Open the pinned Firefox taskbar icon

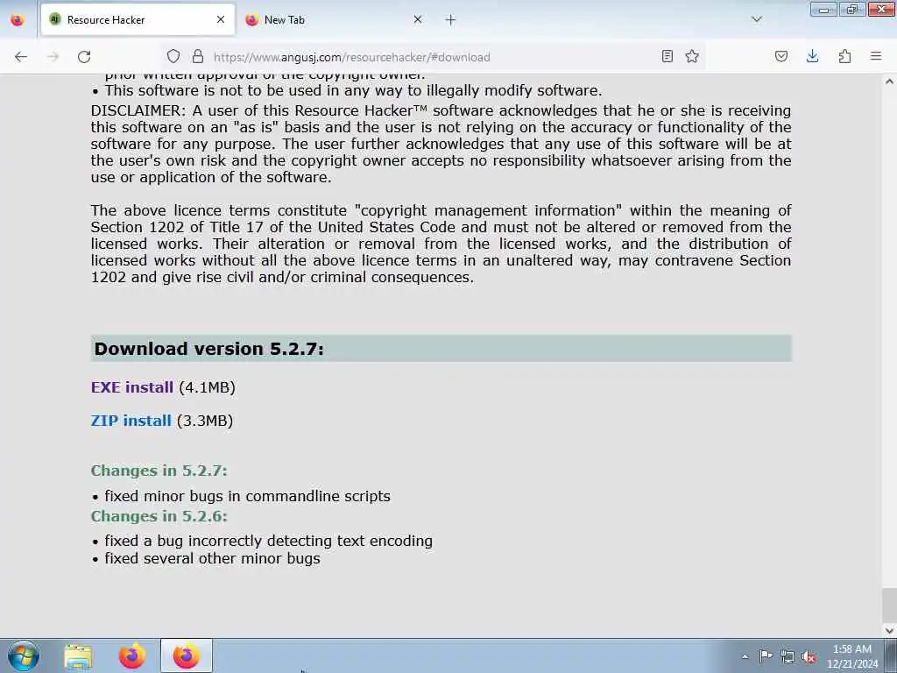point(131,655)
